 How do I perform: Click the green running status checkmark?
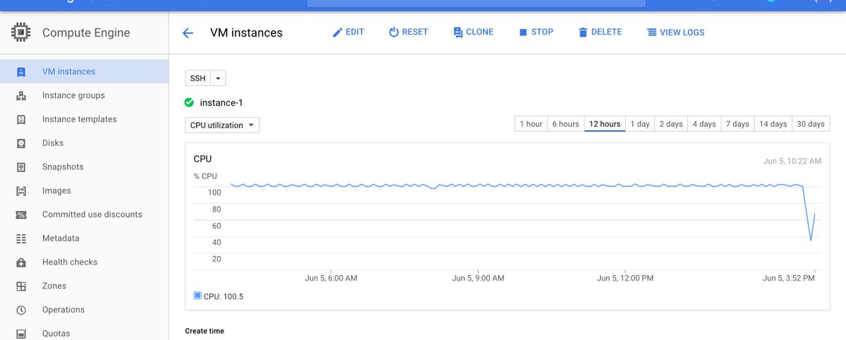click(189, 102)
